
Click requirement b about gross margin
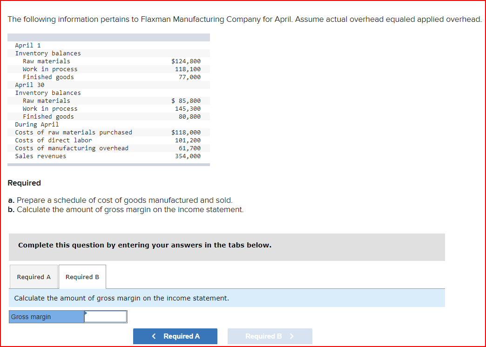coord(126,209)
